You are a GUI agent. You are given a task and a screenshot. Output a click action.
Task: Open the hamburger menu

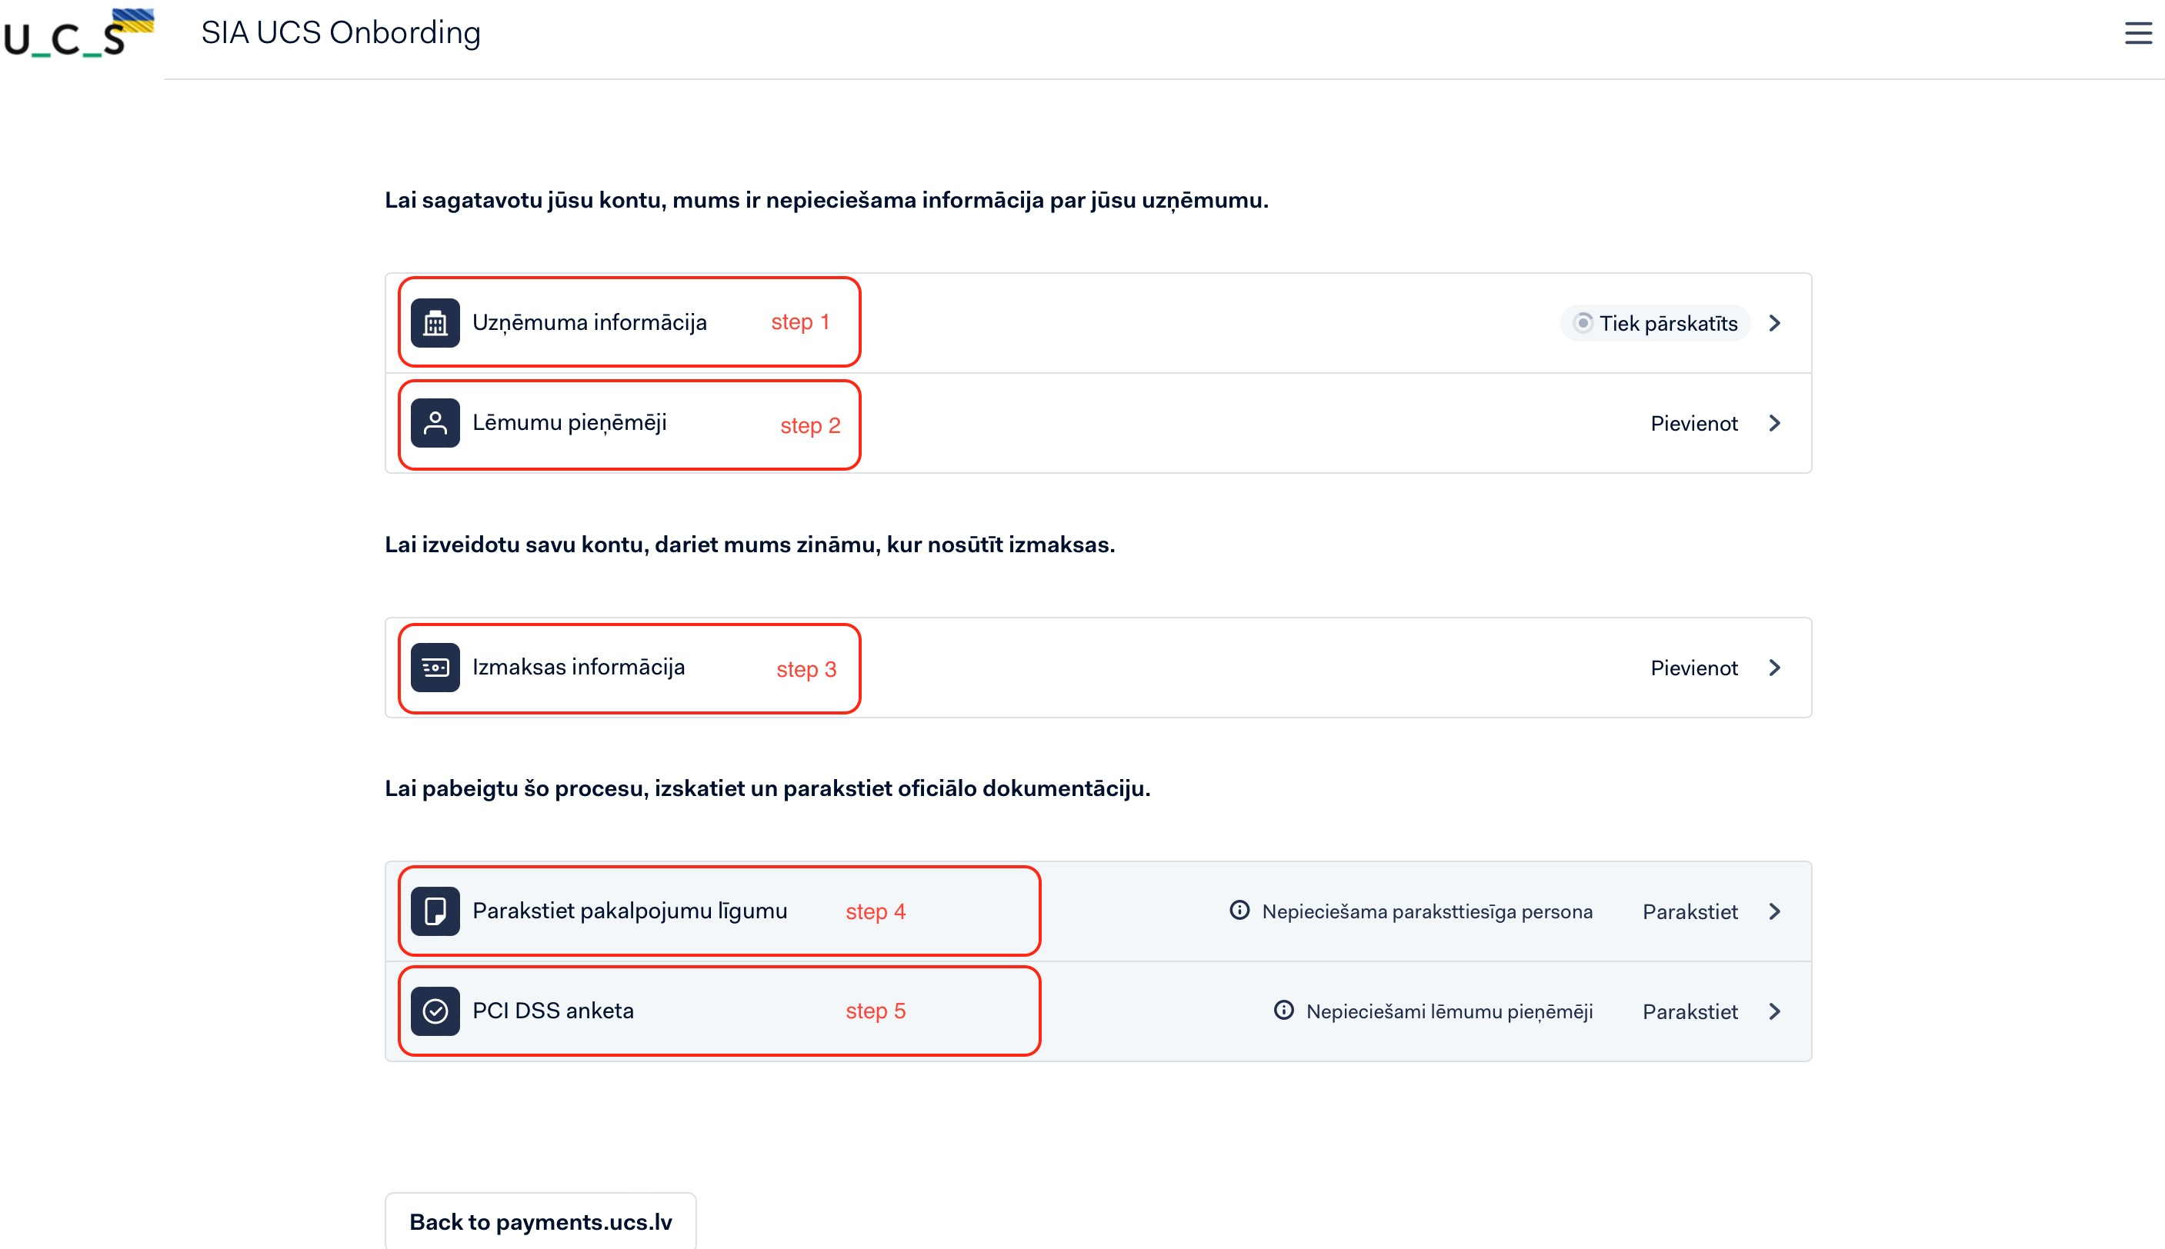click(x=2137, y=34)
